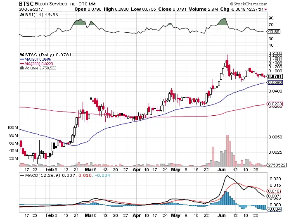This screenshot has height=219, width=289.
Task: Click the tallest red volume bar in June
Action: (227, 150)
